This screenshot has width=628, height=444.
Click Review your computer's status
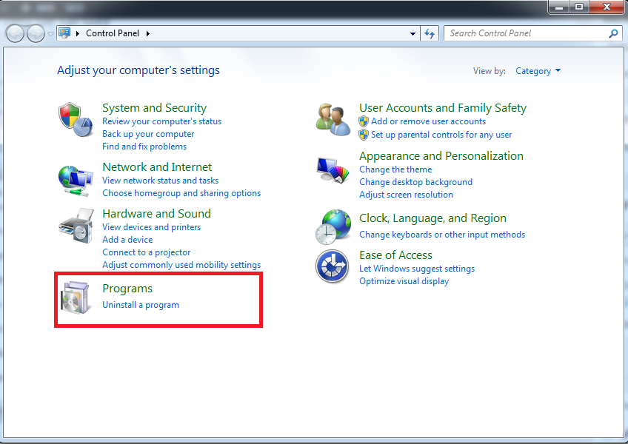161,121
